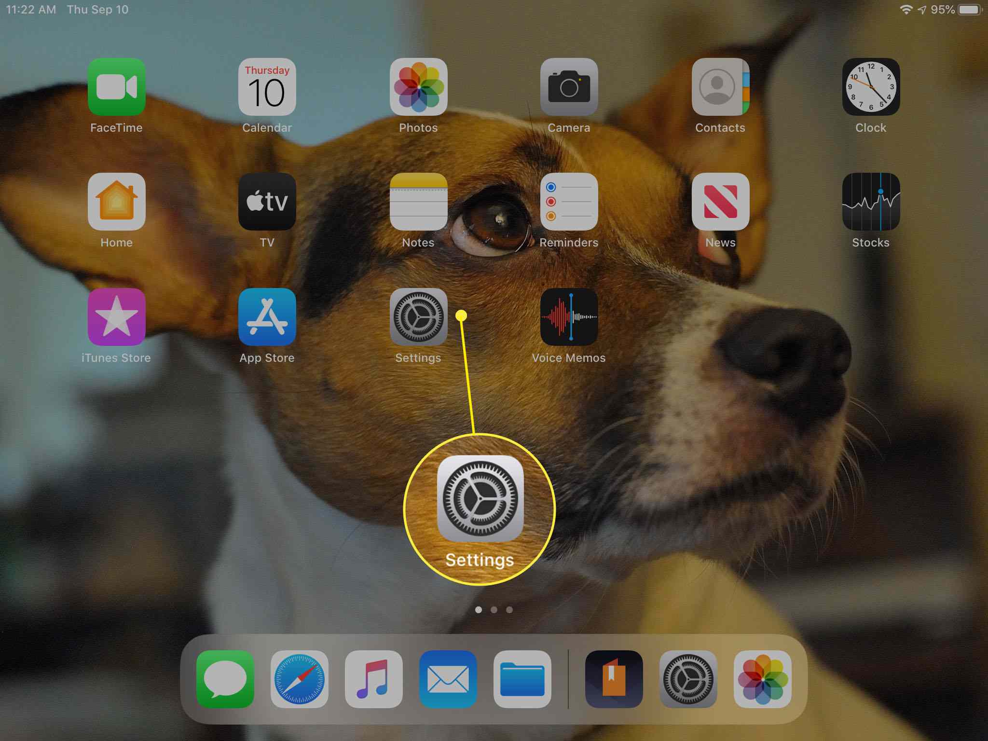Viewport: 988px width, 741px height.
Task: Open the Apple TV app
Action: [x=267, y=202]
